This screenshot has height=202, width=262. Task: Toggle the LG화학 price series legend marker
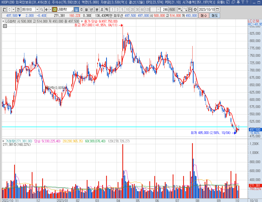click(3, 22)
